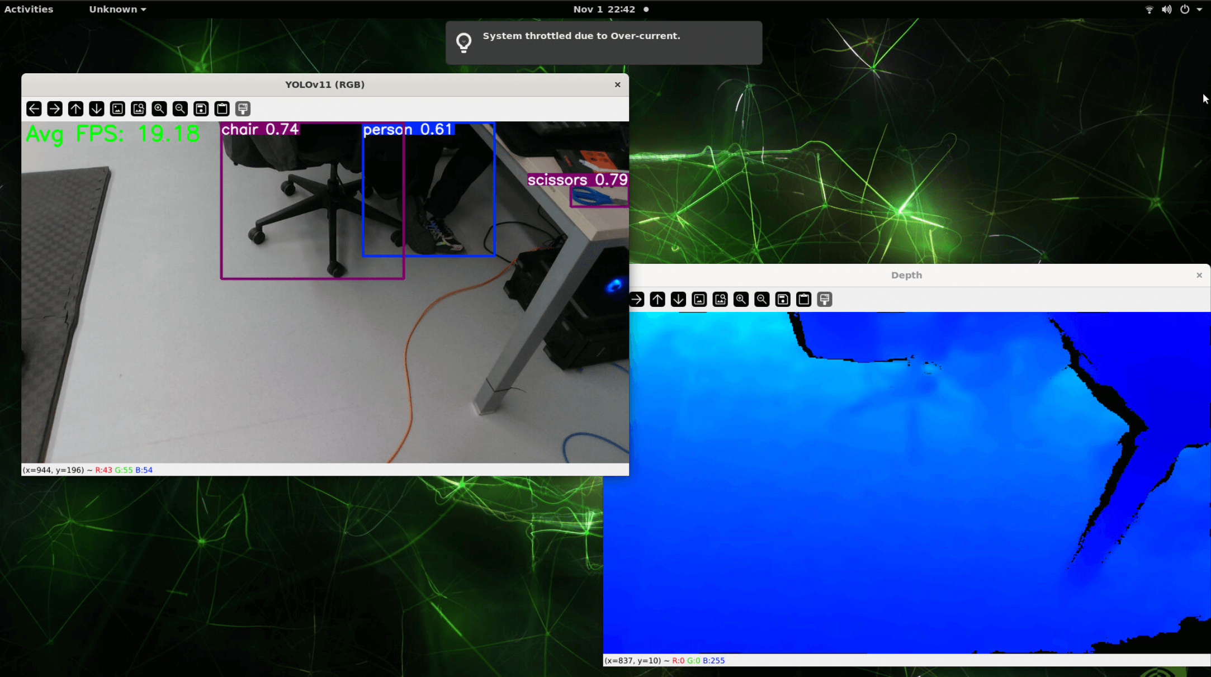The height and width of the screenshot is (677, 1211).
Task: Open the Activities overview
Action: click(29, 9)
